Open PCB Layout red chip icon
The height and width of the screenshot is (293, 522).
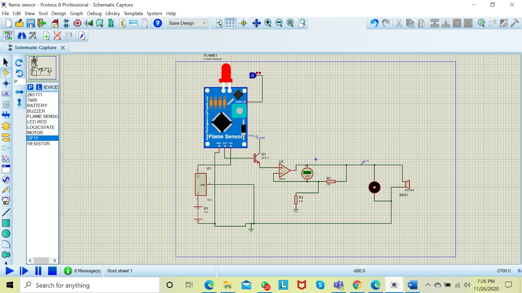(x=77, y=23)
